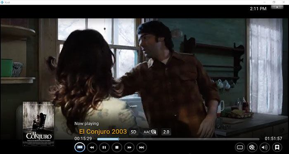Click the AAC audio codec badge

tap(150, 132)
